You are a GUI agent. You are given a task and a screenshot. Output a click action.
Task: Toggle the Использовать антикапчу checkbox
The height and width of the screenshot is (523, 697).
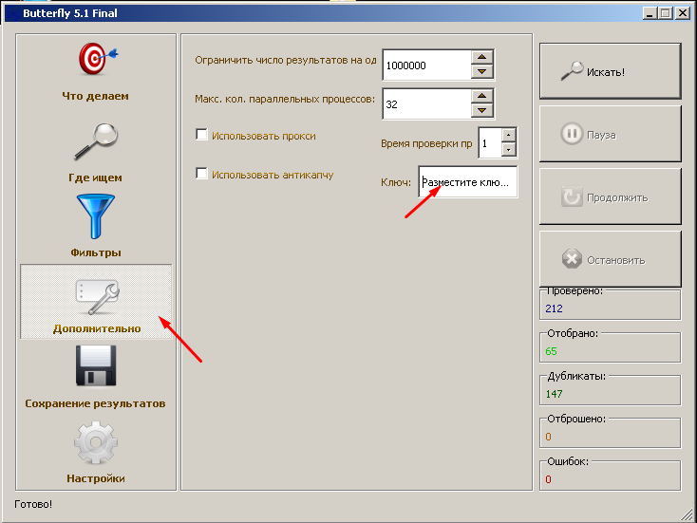pos(201,174)
